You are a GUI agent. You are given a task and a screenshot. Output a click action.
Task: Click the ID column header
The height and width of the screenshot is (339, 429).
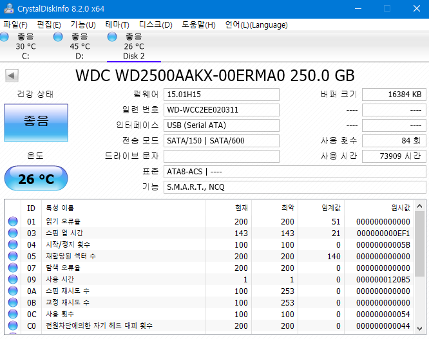click(x=31, y=208)
